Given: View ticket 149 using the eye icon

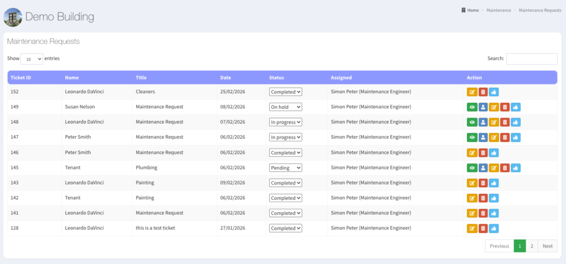Looking at the screenshot, I should point(472,107).
